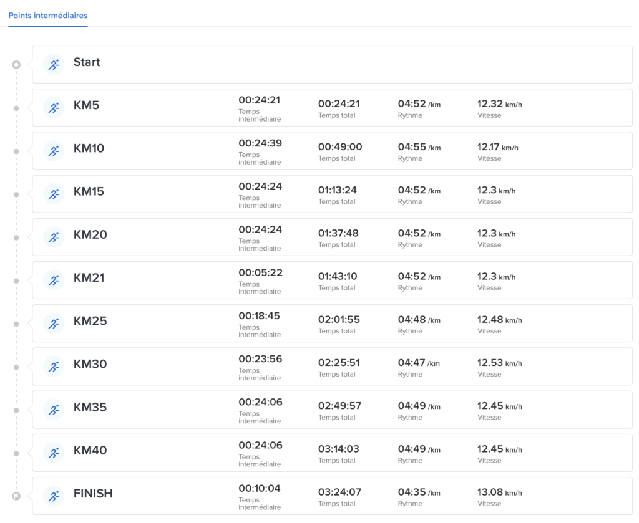Click the KM25 checkpoint label
Viewport: 639px width, 523px height.
click(90, 321)
